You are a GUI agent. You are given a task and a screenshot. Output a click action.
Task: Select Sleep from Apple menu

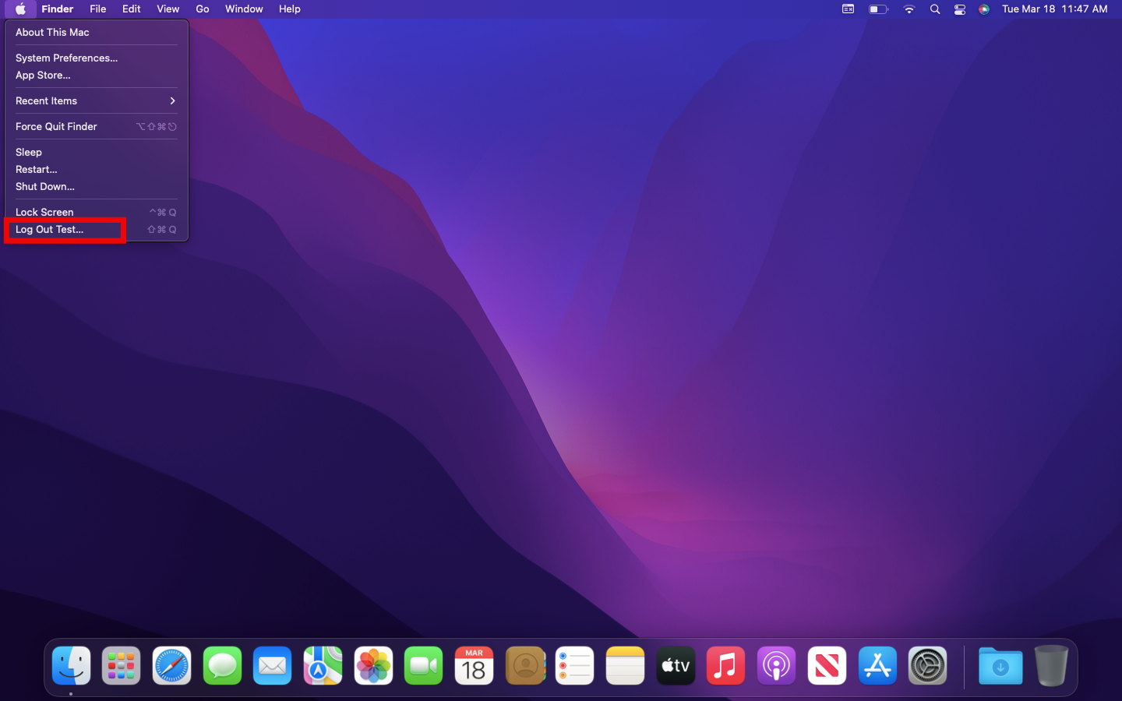tap(97, 153)
